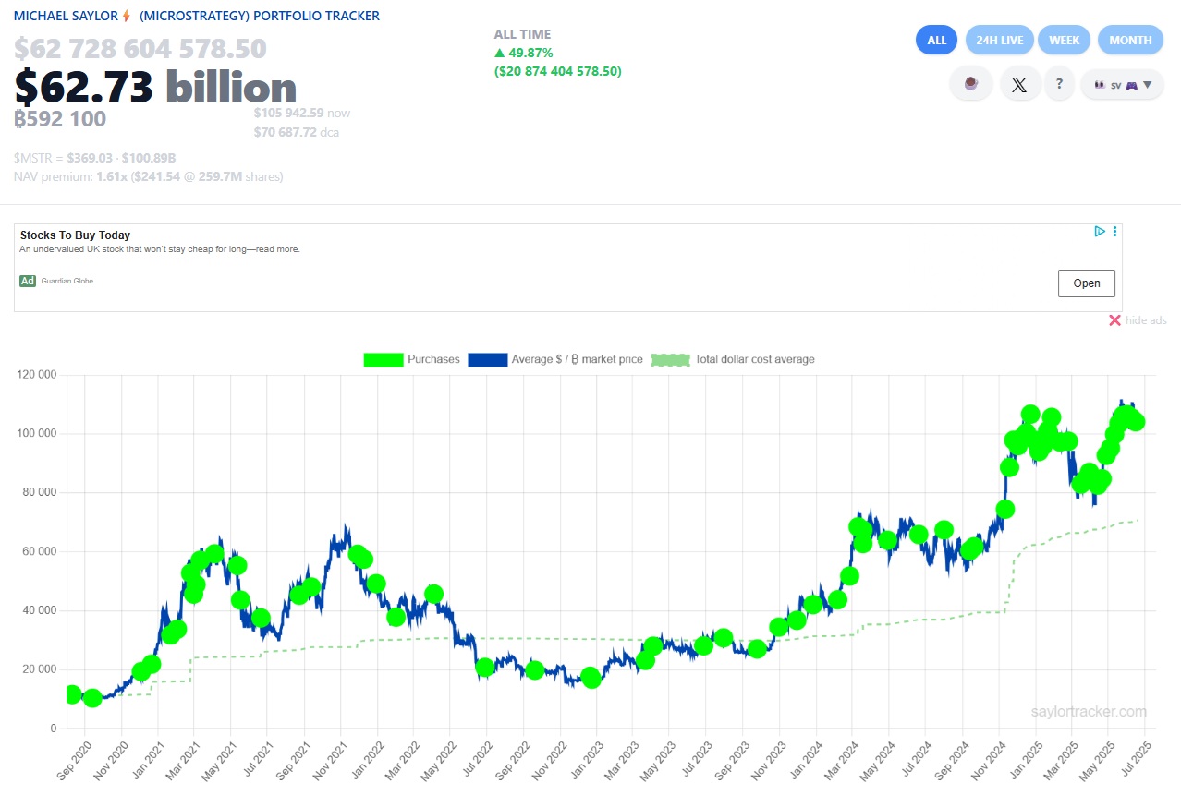Click the lightning bolt icon after MICHAEL SAYLOR
This screenshot has width=1181, height=795.
(x=127, y=16)
